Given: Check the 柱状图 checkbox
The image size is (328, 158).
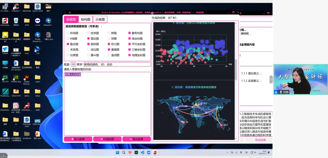Looking at the screenshot, I should pyautogui.click(x=88, y=33).
